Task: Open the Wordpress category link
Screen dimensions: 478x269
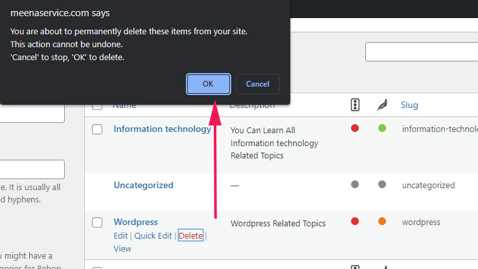Action: tap(135, 222)
